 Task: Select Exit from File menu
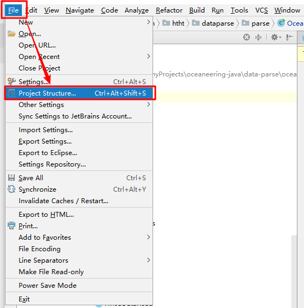[79, 299]
